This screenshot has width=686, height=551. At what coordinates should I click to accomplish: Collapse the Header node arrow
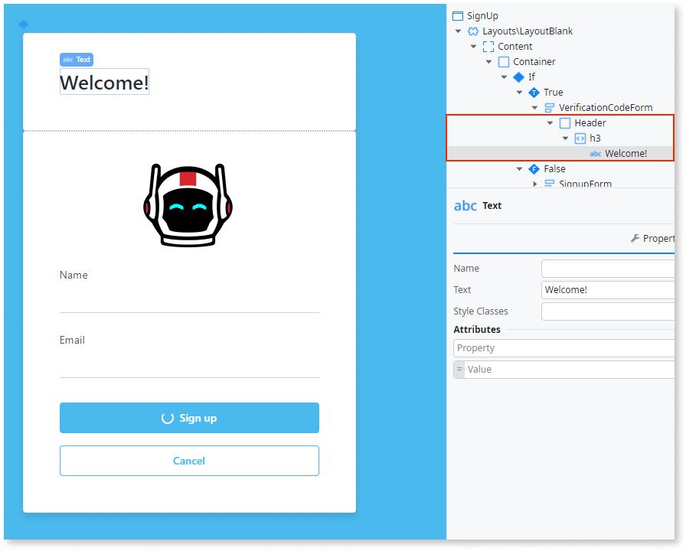(x=550, y=123)
